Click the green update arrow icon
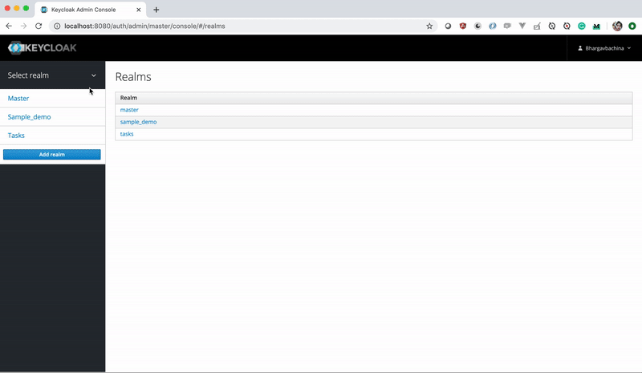 point(632,26)
